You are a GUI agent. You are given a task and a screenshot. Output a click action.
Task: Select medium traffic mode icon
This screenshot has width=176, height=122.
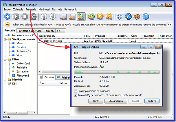(x=72, y=16)
